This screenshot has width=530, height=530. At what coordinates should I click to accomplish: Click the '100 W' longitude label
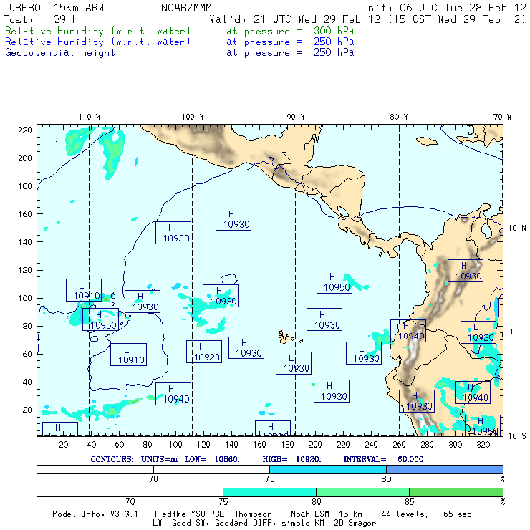pyautogui.click(x=193, y=117)
